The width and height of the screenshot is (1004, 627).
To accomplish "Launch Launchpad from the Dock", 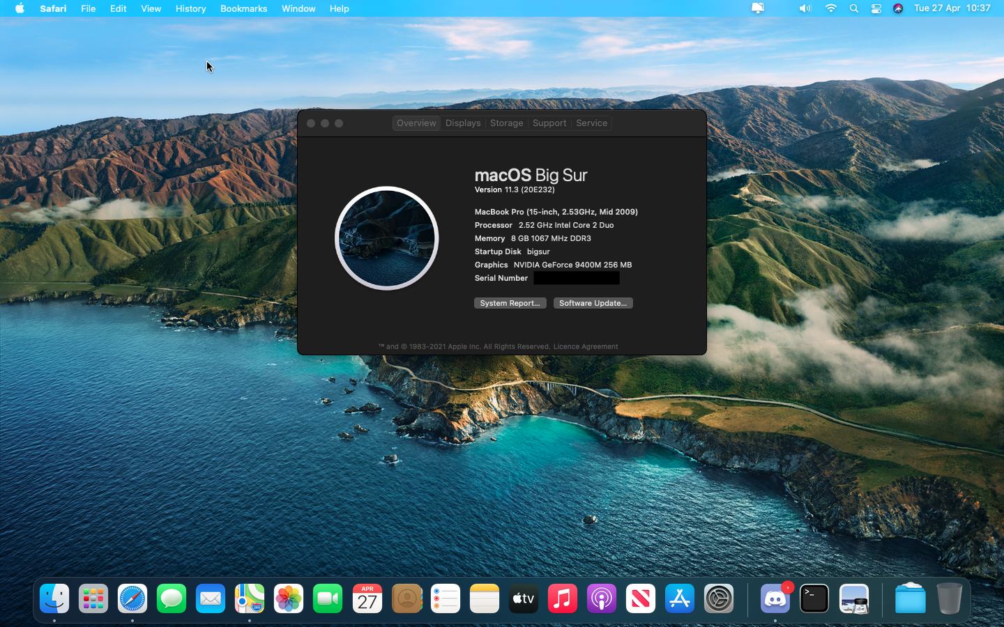I will pos(93,598).
